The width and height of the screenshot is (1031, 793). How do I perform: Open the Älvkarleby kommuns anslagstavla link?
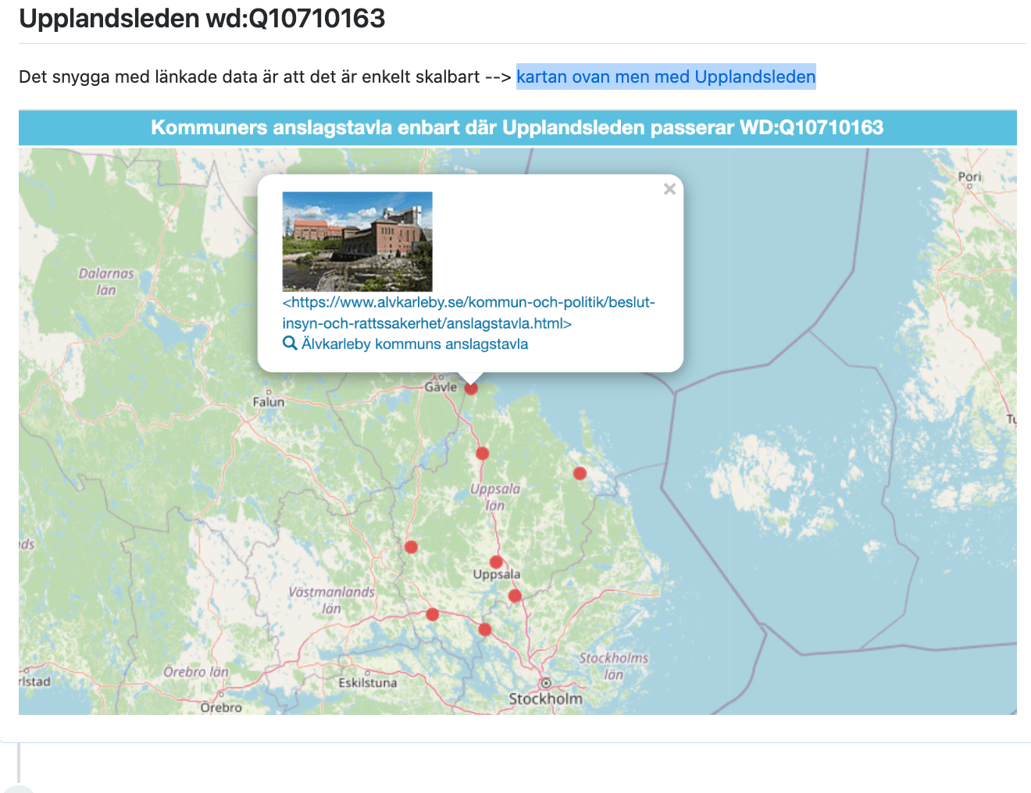coord(414,344)
